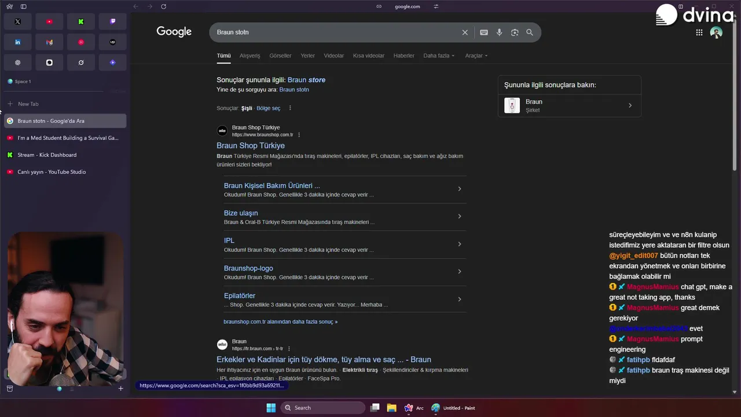
Task: Go forward with the forward arrow
Action: (149, 6)
